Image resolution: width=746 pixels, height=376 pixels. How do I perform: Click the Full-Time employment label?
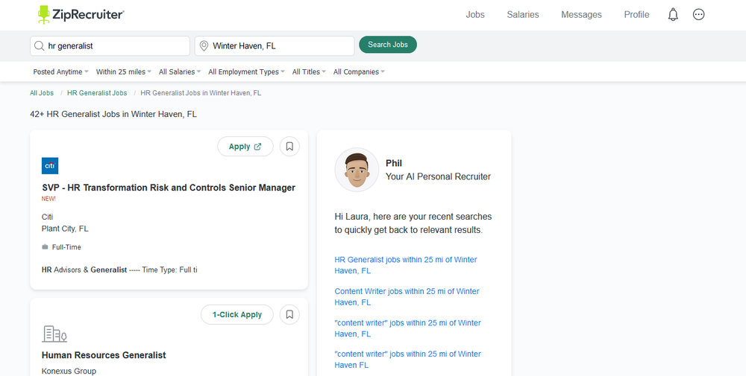(66, 247)
